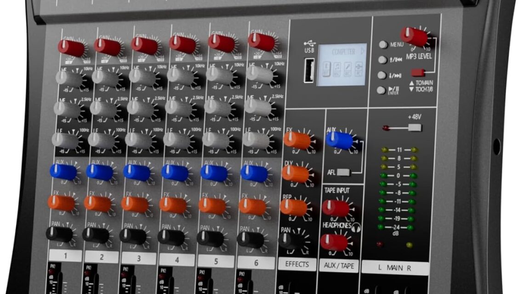Click the orange DLY knob

click(296, 174)
